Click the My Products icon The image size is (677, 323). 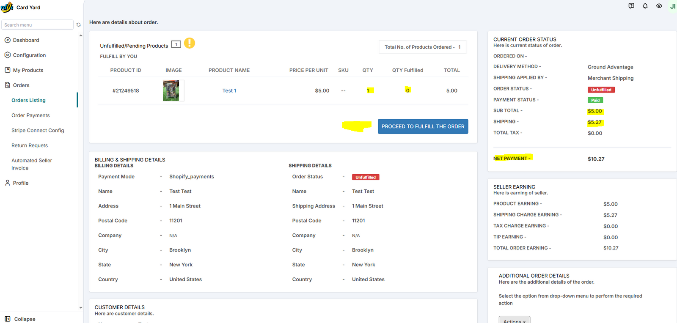point(7,70)
